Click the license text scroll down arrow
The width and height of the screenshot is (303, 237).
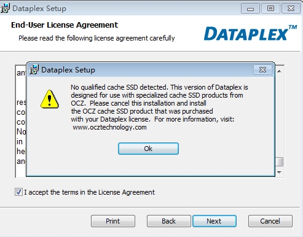click(279, 173)
